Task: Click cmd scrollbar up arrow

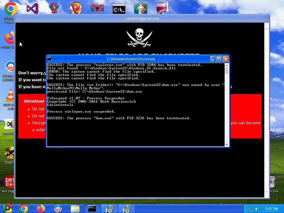Action: [227, 65]
